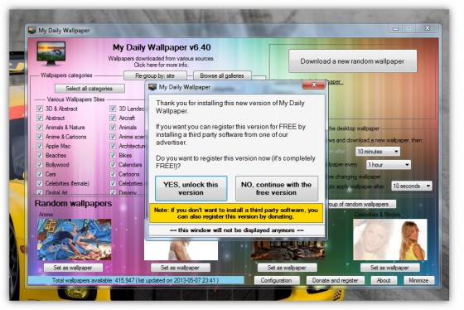Uncheck the Abstract category
Viewport: 464px width, 310px height.
point(40,118)
